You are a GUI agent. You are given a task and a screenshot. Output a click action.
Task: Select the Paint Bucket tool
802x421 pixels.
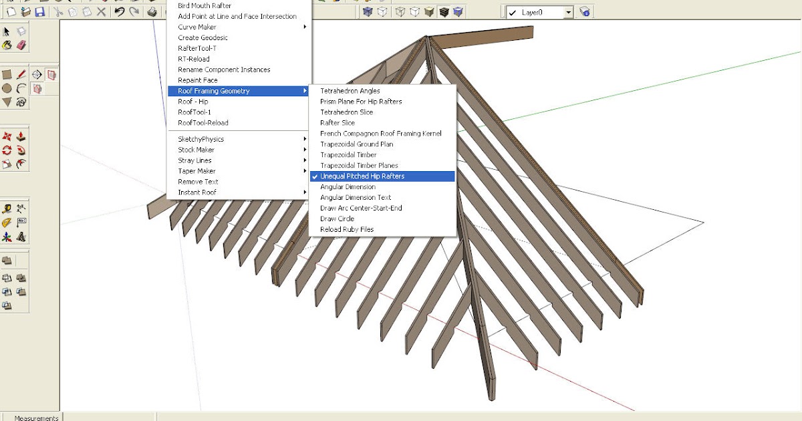point(7,45)
